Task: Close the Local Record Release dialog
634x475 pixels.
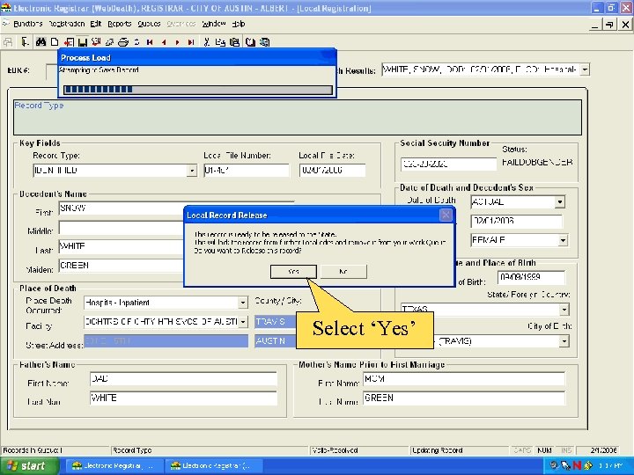Action: (x=446, y=215)
